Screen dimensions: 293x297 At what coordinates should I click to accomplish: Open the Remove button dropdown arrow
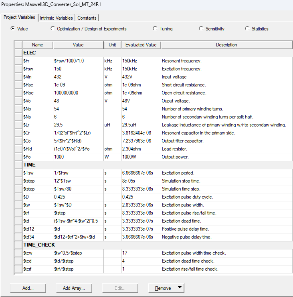(x=180, y=287)
